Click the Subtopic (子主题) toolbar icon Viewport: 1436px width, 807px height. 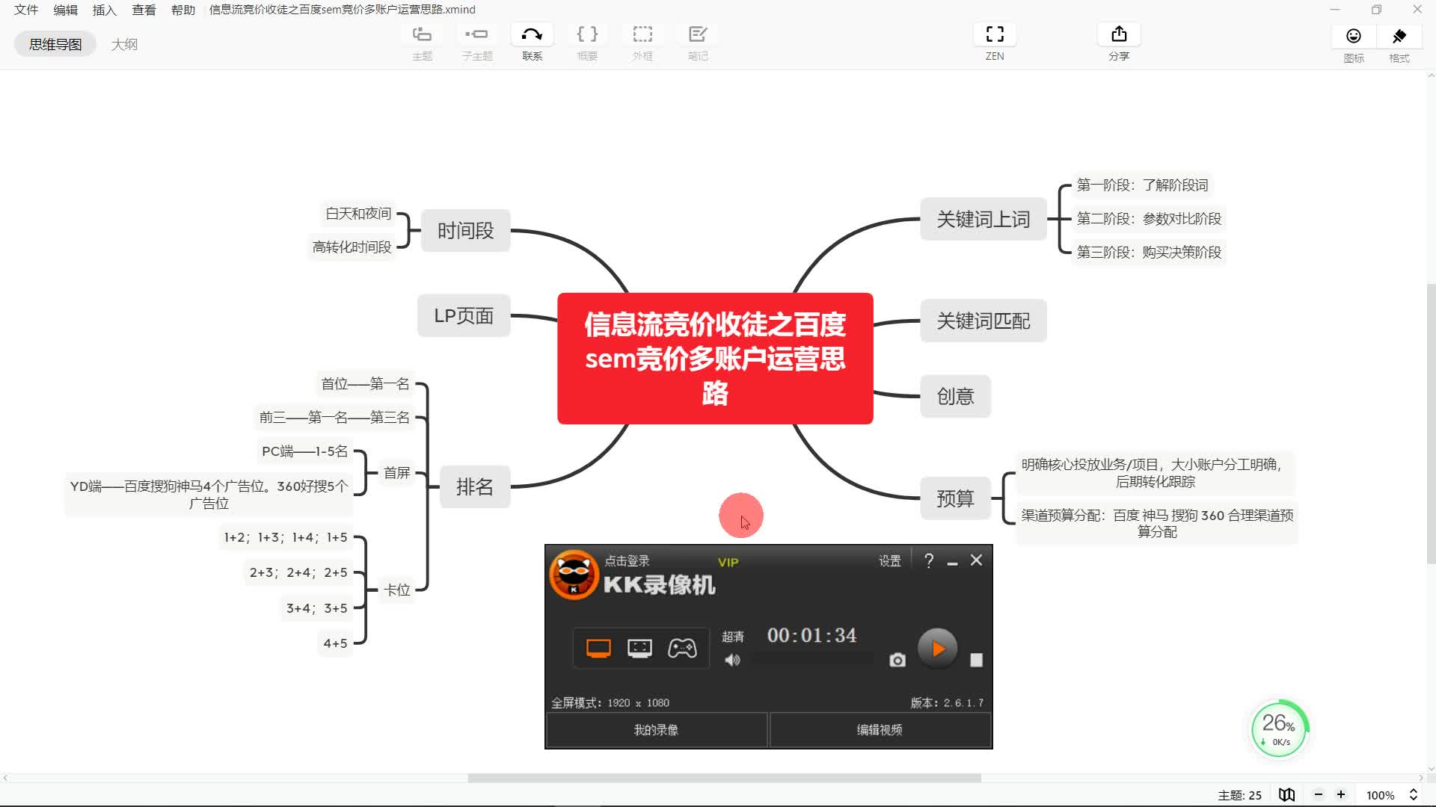pos(476,34)
